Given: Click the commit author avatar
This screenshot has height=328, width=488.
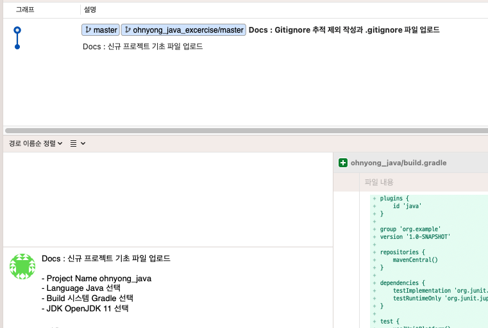Looking at the screenshot, I should pyautogui.click(x=22, y=266).
